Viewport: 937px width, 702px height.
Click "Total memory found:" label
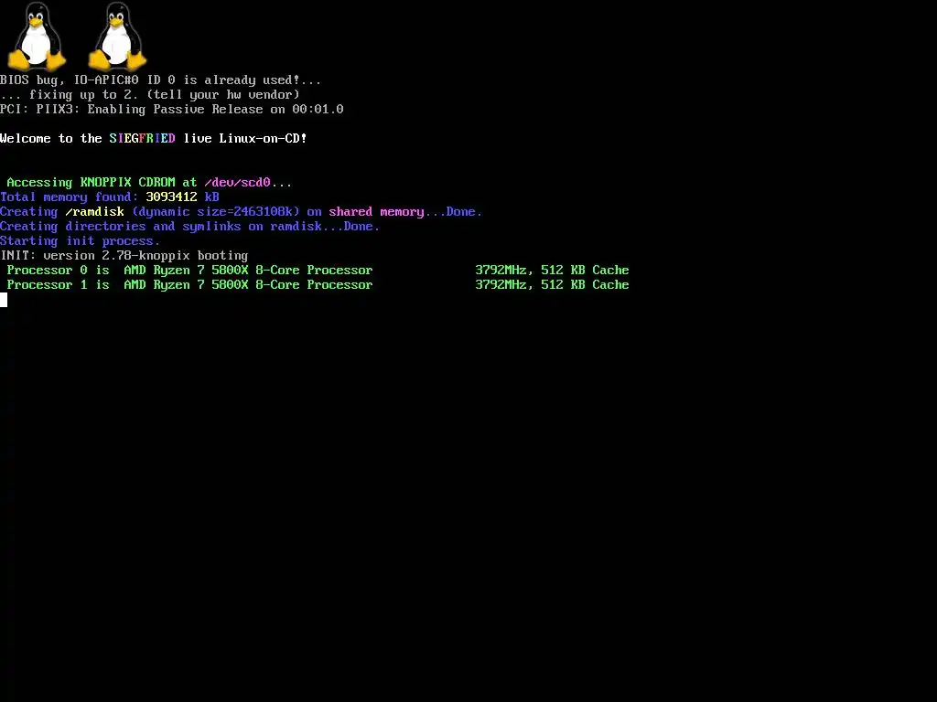(70, 197)
